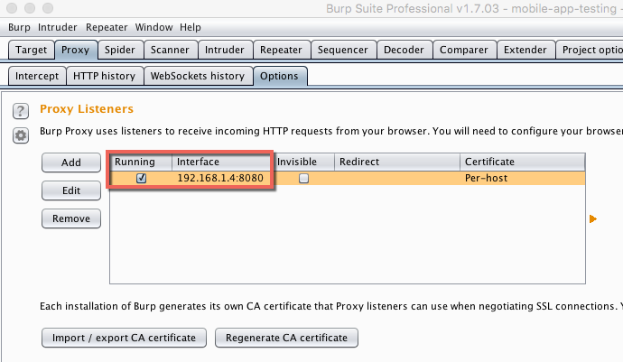This screenshot has height=362, width=623.
Task: Select the Intercept sub-tab
Action: click(37, 76)
